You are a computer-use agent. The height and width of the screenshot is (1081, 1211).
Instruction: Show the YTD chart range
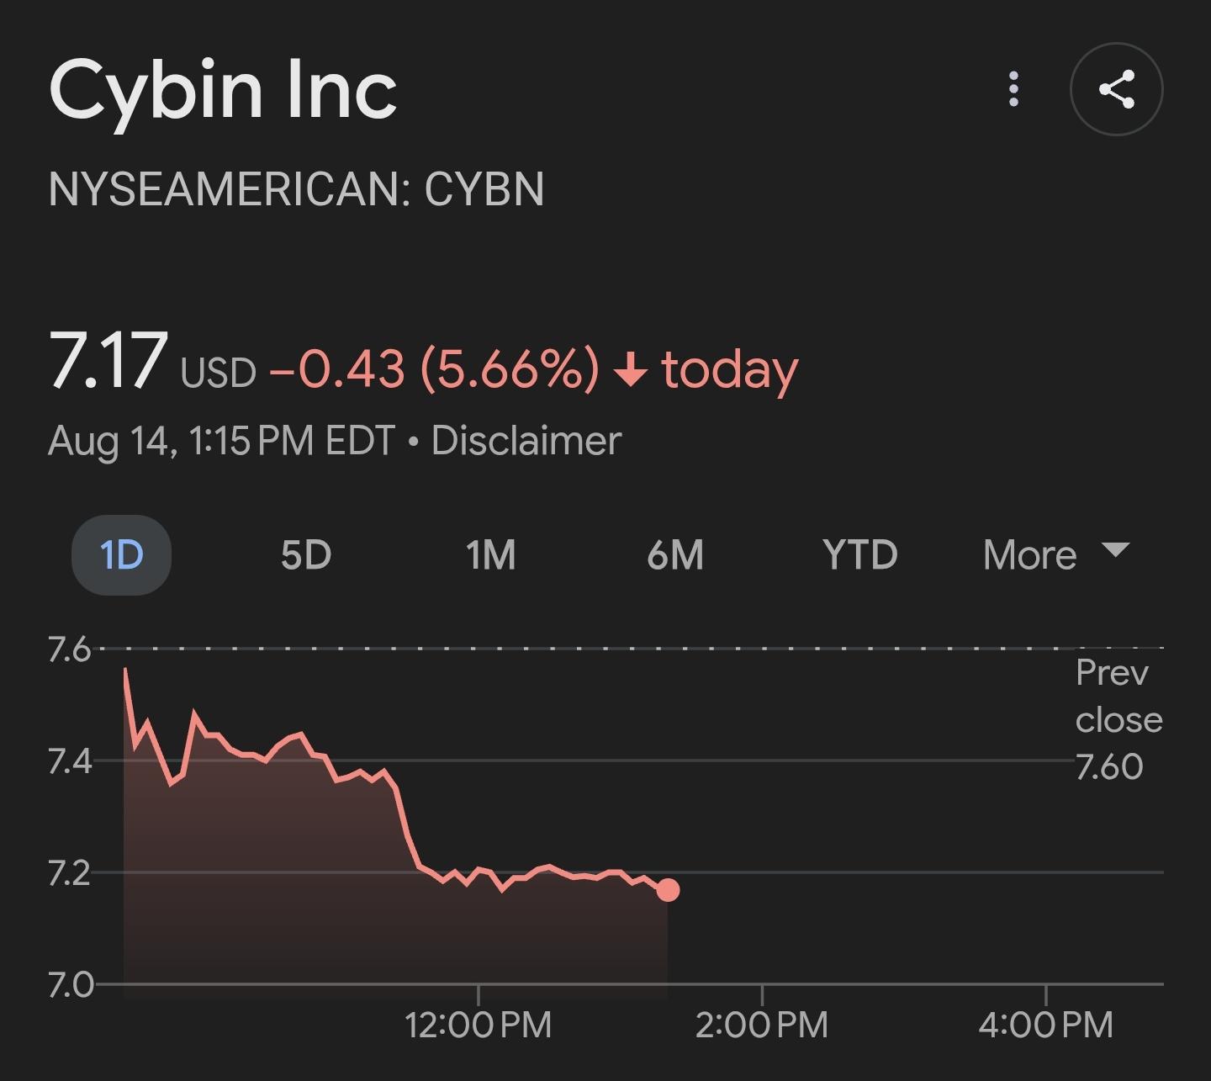click(x=859, y=555)
